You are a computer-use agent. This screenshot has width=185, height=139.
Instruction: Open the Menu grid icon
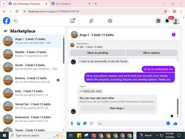tap(158, 21)
